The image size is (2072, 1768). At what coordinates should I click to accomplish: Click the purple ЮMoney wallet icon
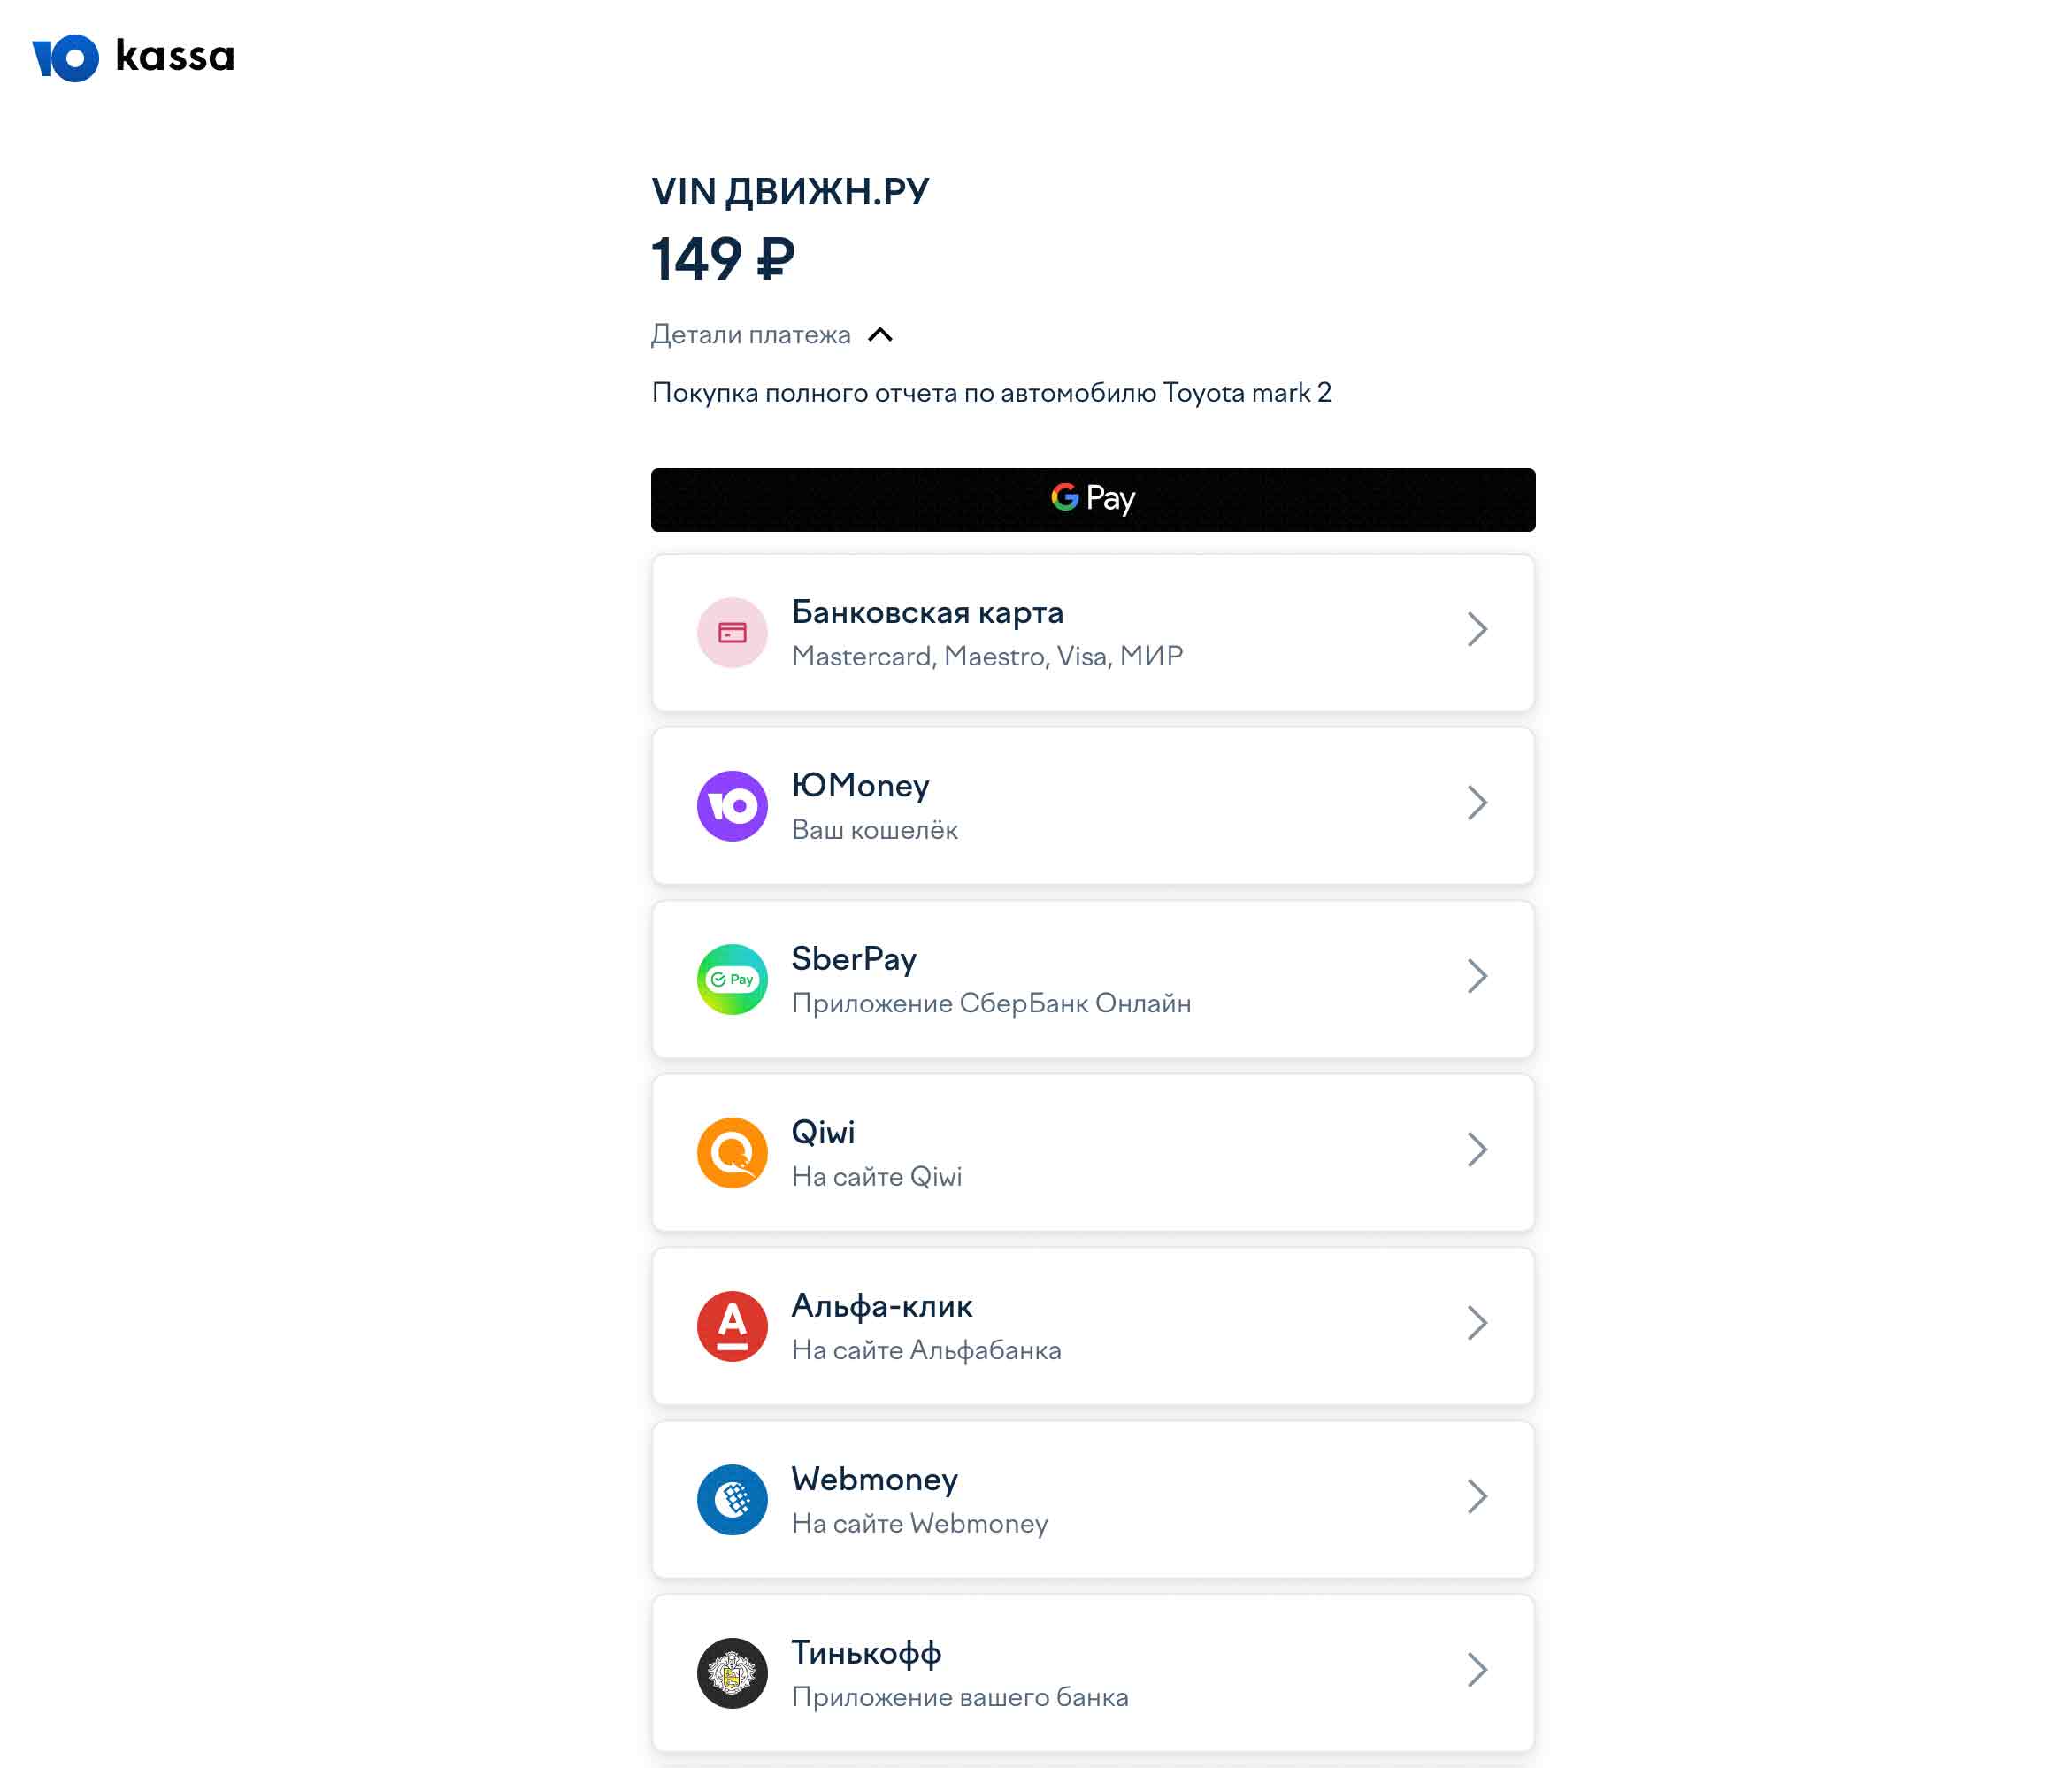click(x=732, y=806)
